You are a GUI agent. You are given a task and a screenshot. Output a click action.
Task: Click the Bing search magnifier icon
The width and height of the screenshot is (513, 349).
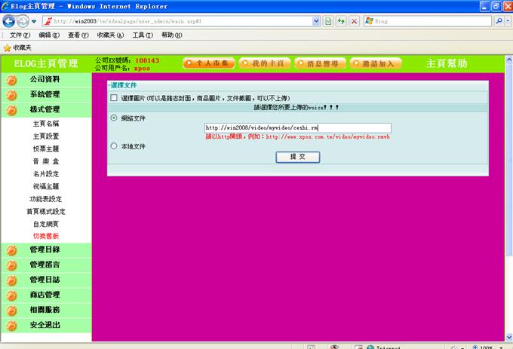(x=499, y=22)
